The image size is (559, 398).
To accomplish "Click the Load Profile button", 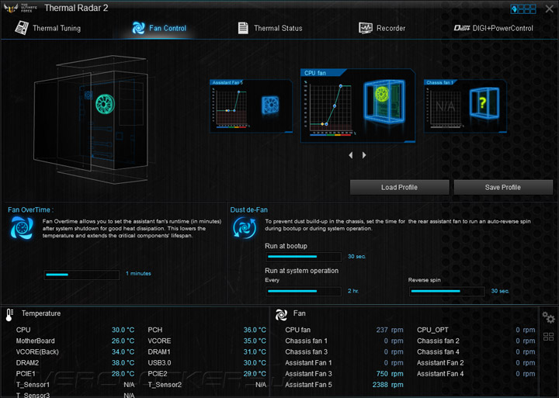I will (399, 187).
